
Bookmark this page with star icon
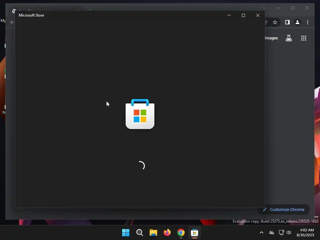pyautogui.click(x=275, y=22)
